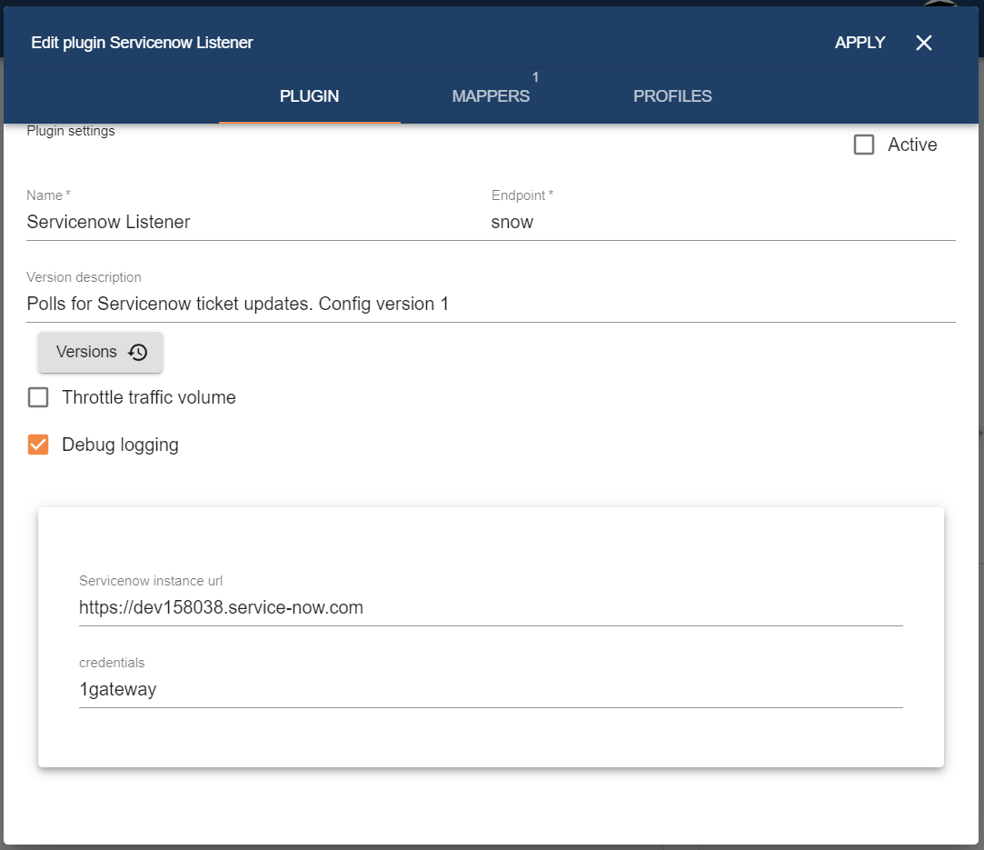Click the Debug logging label
Viewport: 984px width, 850px height.
120,445
